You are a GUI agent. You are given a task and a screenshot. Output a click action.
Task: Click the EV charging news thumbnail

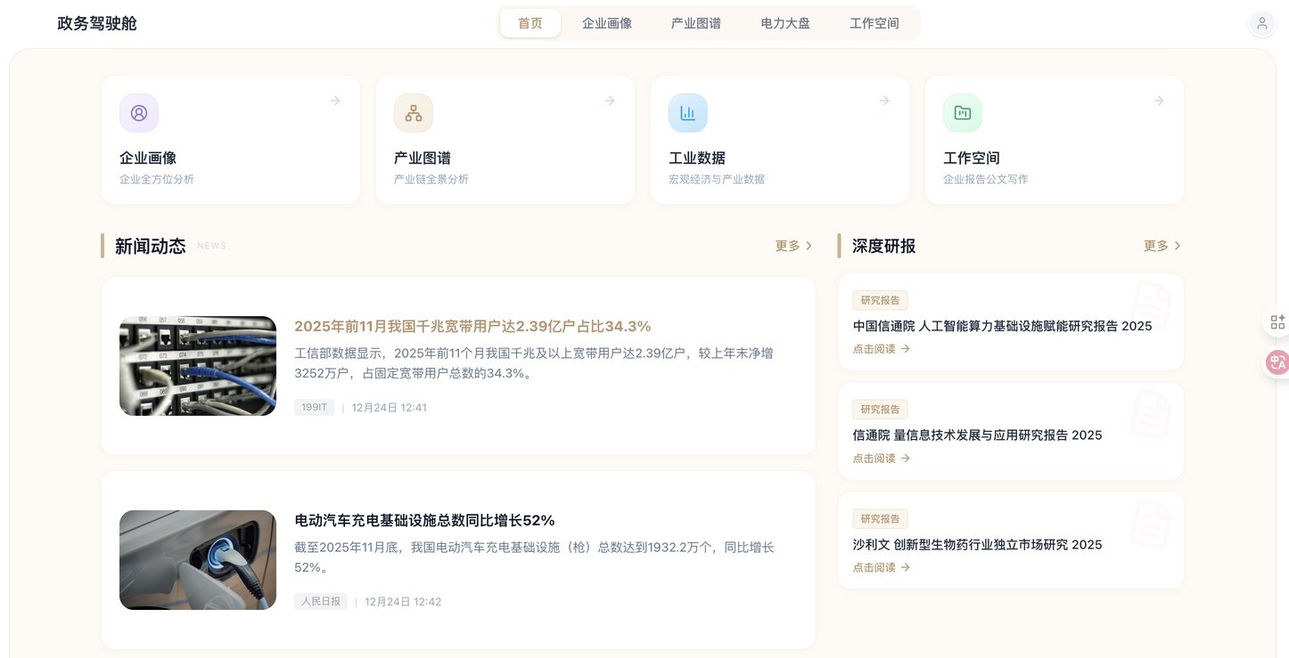198,560
